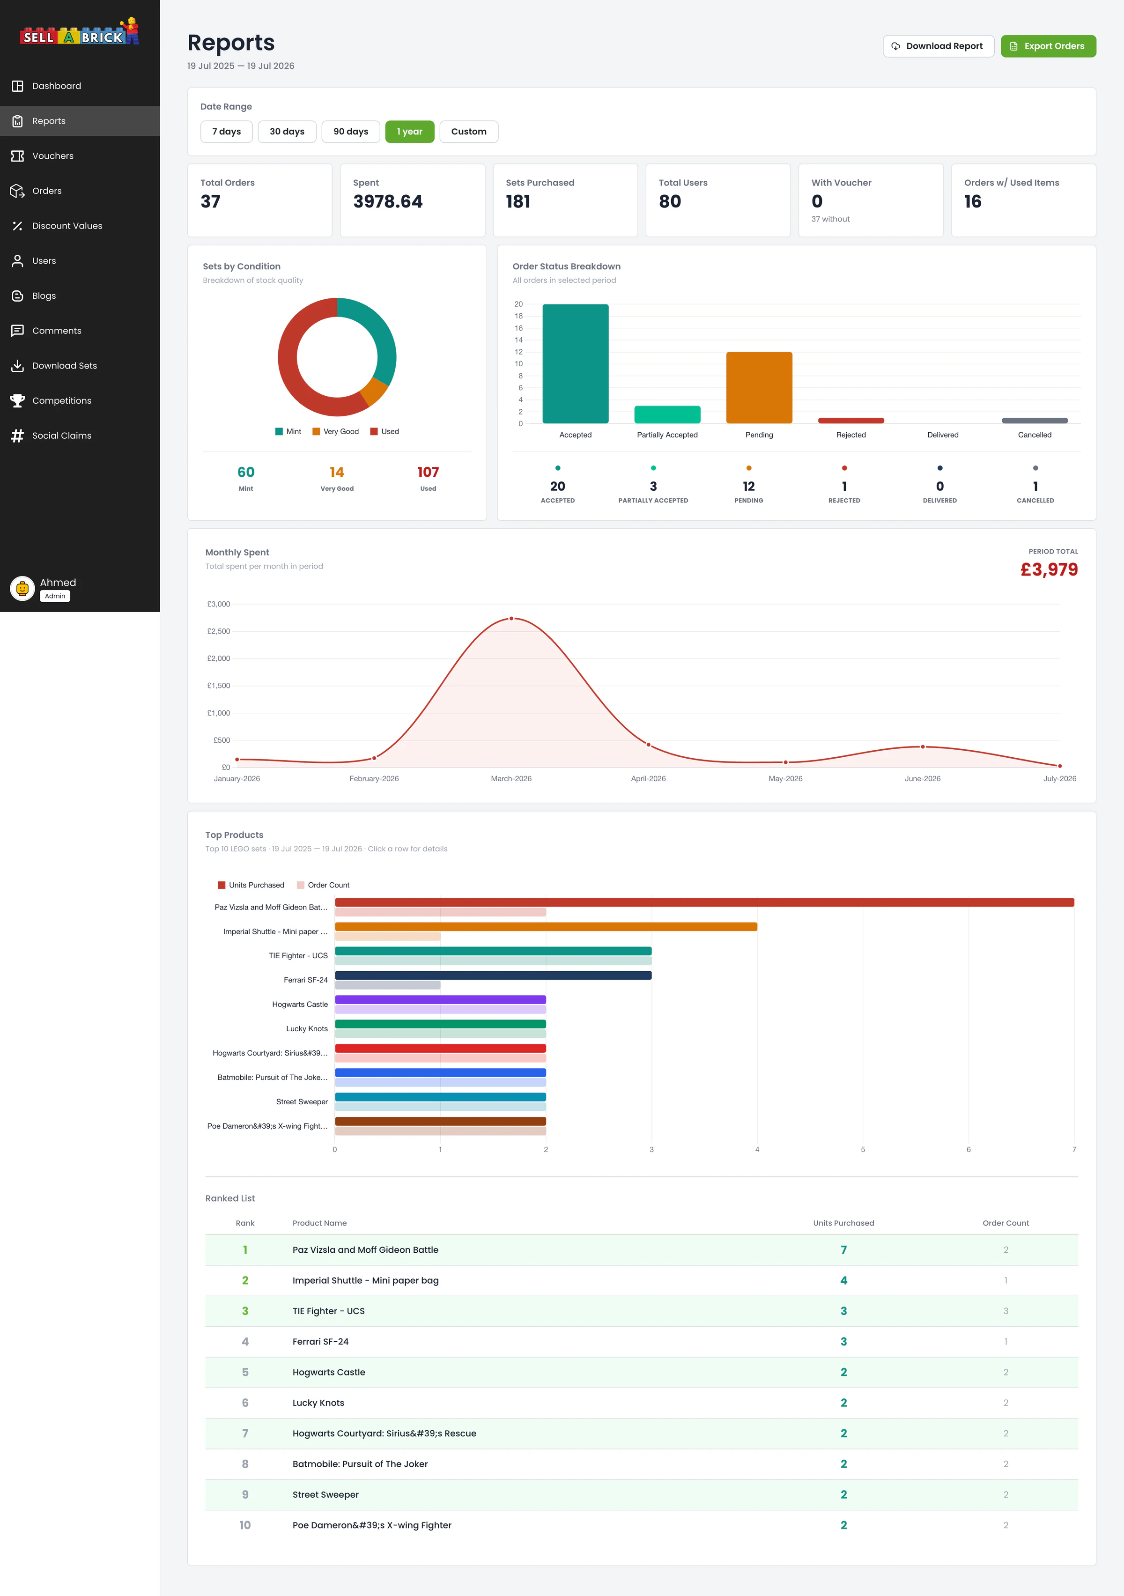Click the Comments speech-bubble icon
The width and height of the screenshot is (1124, 1596).
coord(17,331)
